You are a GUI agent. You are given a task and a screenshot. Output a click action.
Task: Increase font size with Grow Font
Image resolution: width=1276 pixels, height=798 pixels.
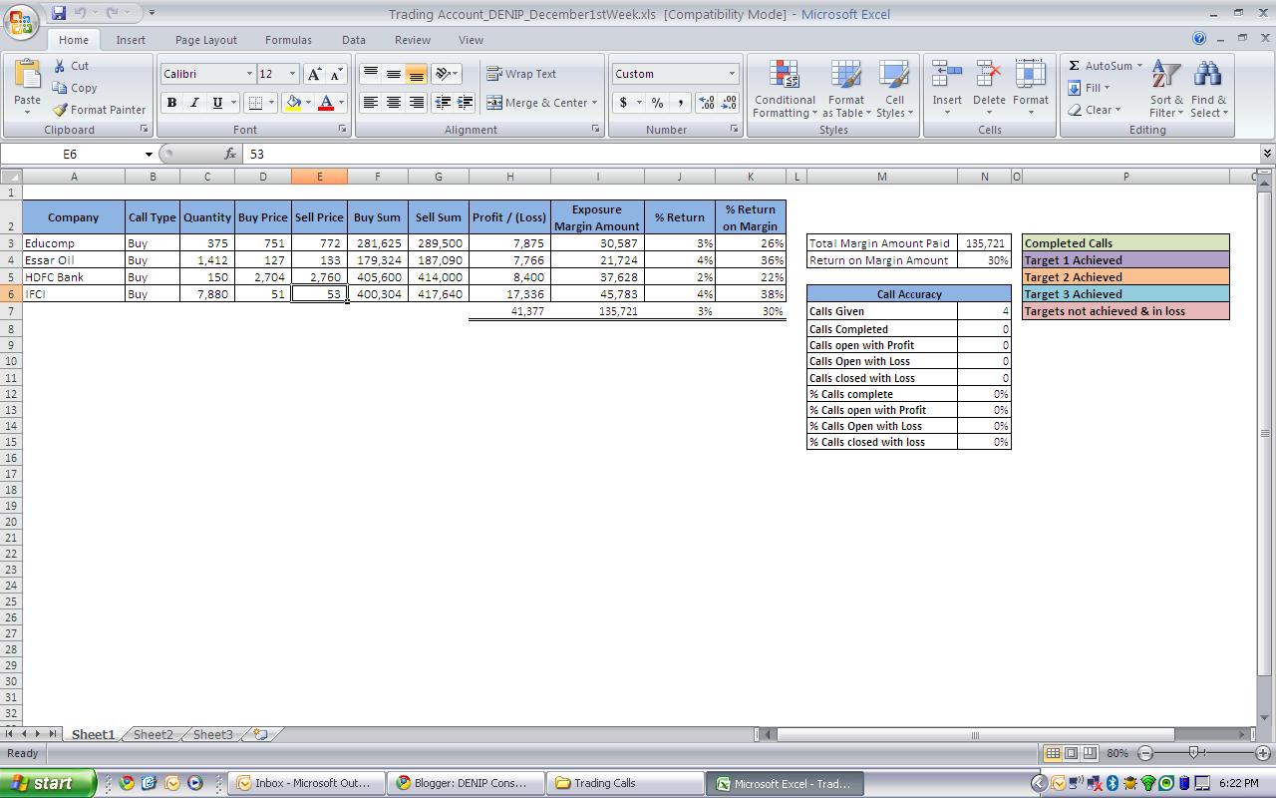[314, 74]
